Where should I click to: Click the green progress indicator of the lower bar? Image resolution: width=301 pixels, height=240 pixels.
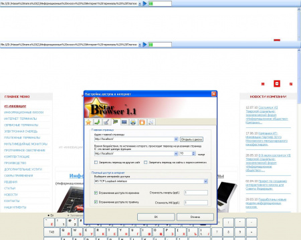point(160,45)
